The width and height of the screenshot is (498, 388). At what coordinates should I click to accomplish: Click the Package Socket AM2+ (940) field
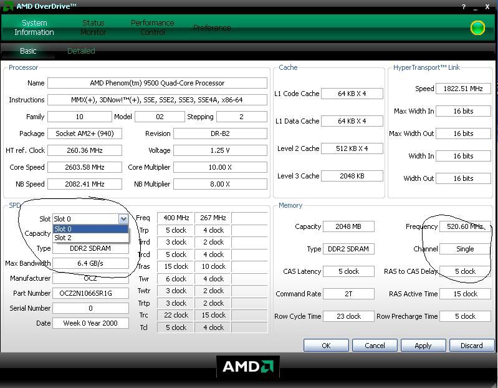[x=85, y=133]
